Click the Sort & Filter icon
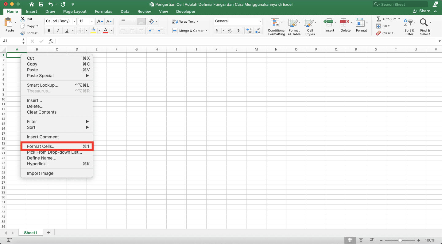This screenshot has height=244, width=442. tap(408, 23)
